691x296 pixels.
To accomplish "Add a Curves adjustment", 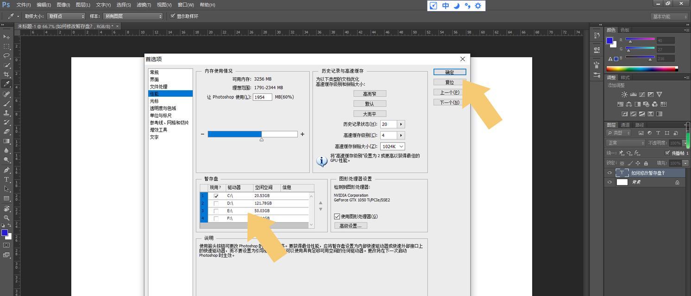I will (x=642, y=94).
